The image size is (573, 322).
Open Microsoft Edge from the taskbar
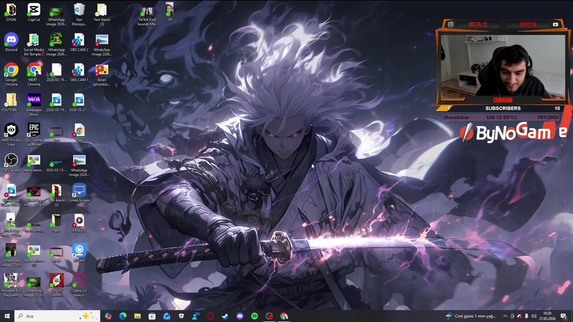click(123, 316)
